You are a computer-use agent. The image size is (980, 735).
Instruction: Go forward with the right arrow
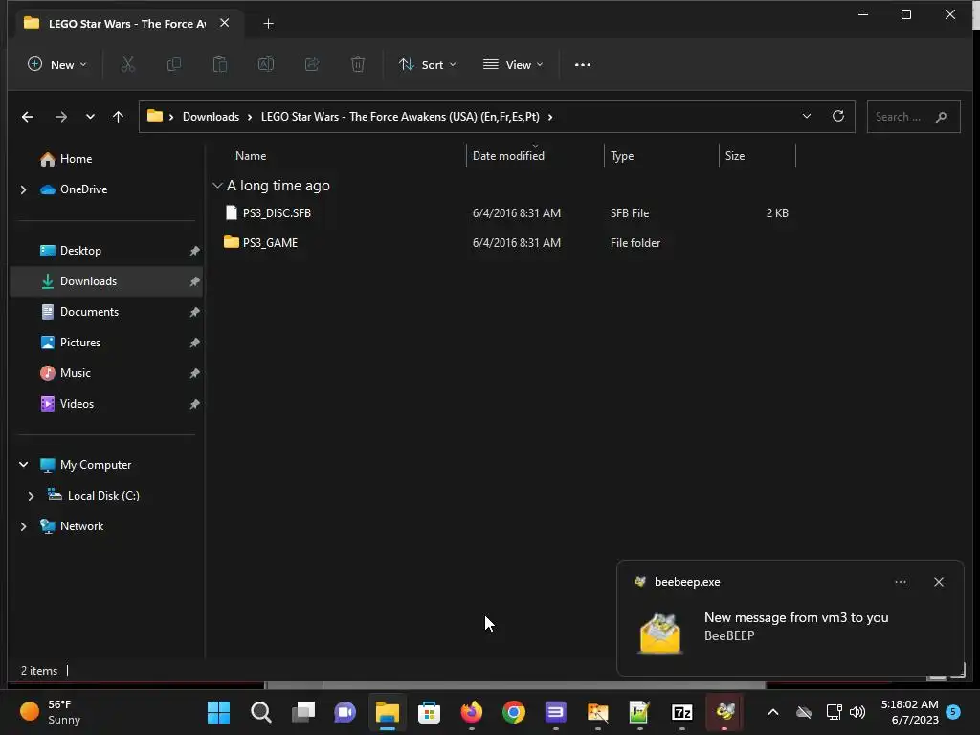point(60,117)
